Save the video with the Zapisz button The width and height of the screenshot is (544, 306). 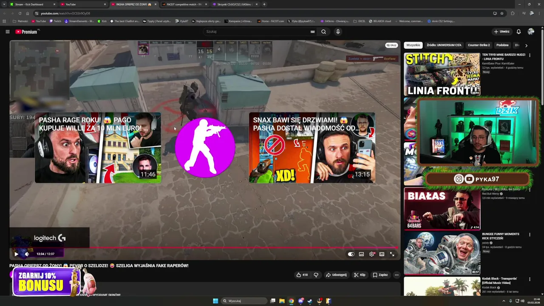point(380,275)
